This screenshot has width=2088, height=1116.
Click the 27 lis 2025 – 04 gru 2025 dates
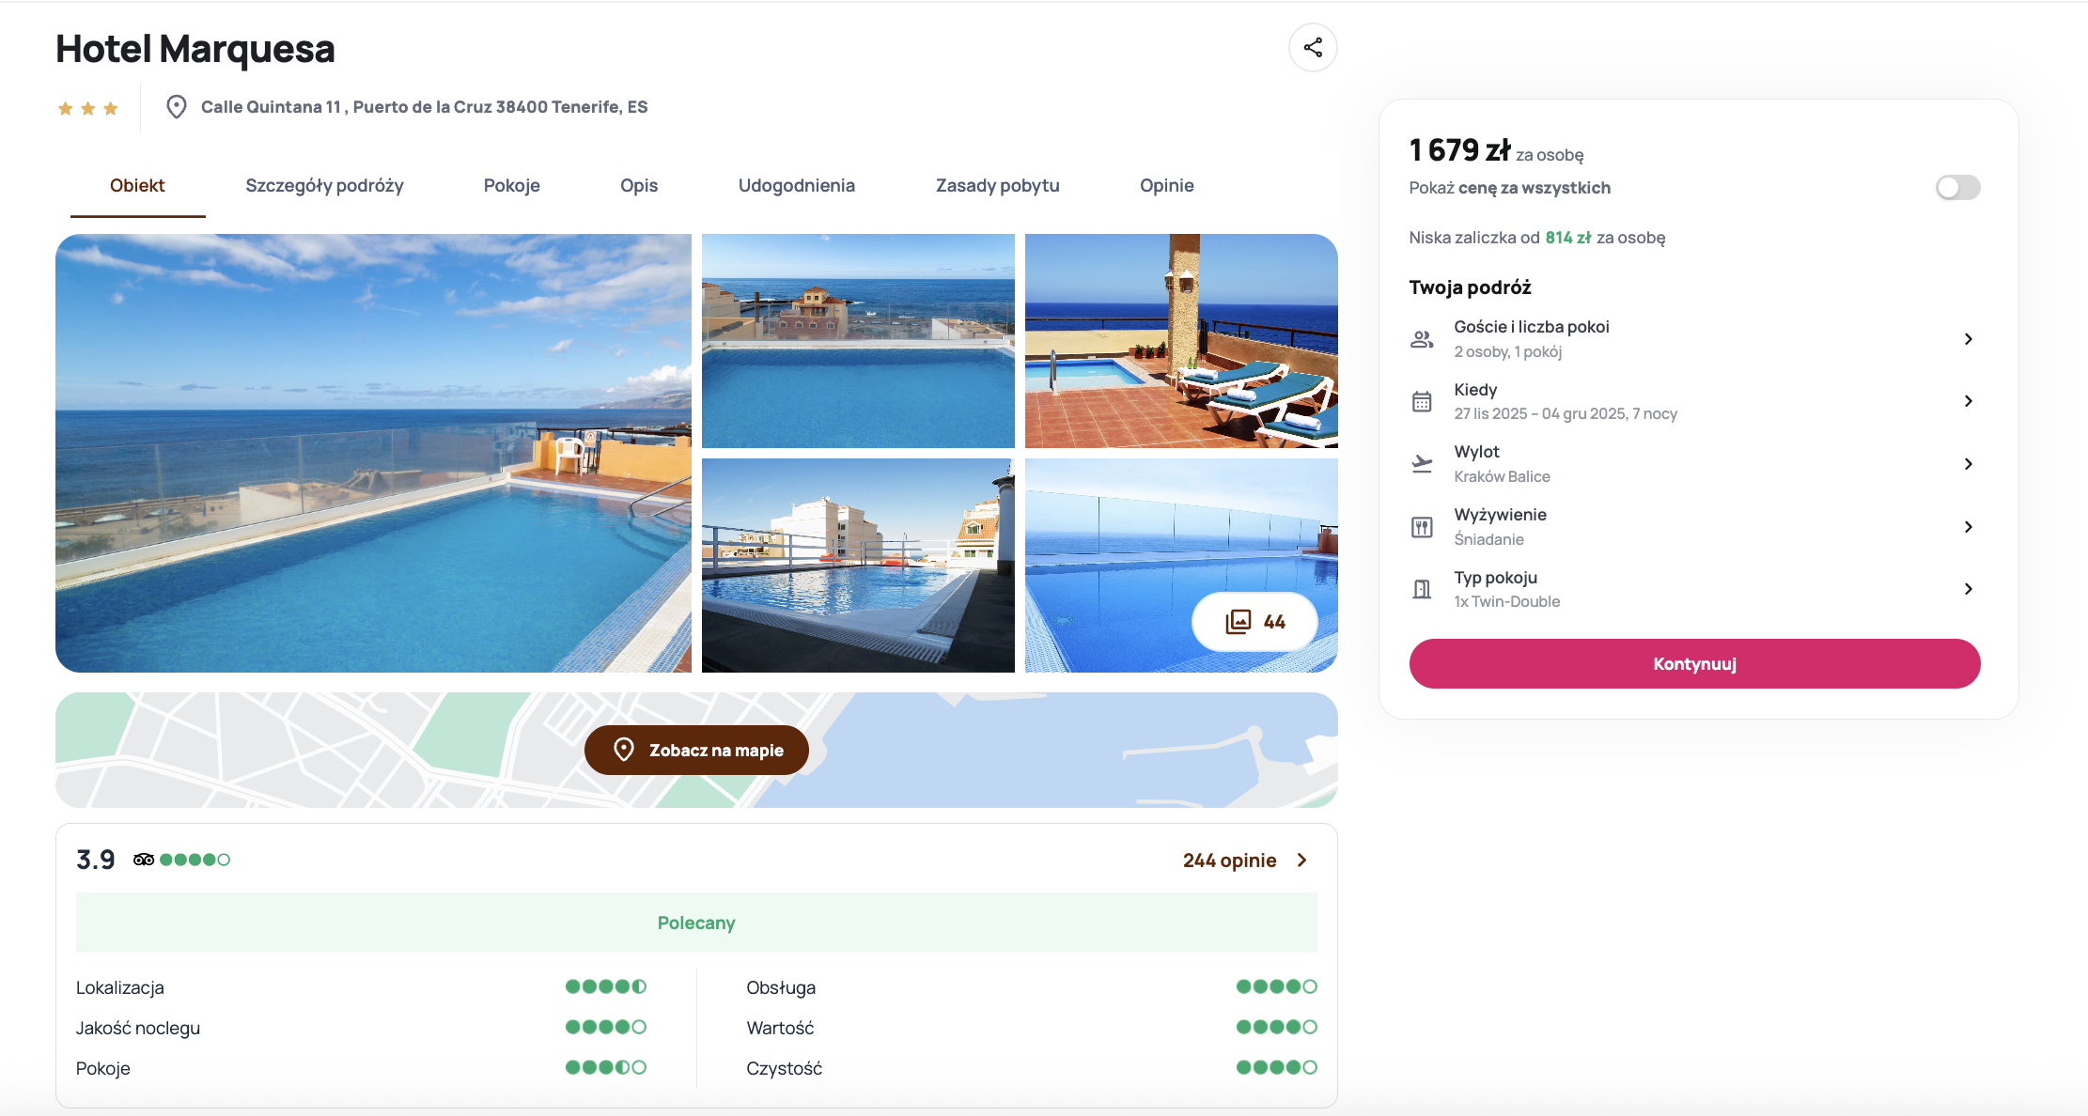tap(1566, 414)
